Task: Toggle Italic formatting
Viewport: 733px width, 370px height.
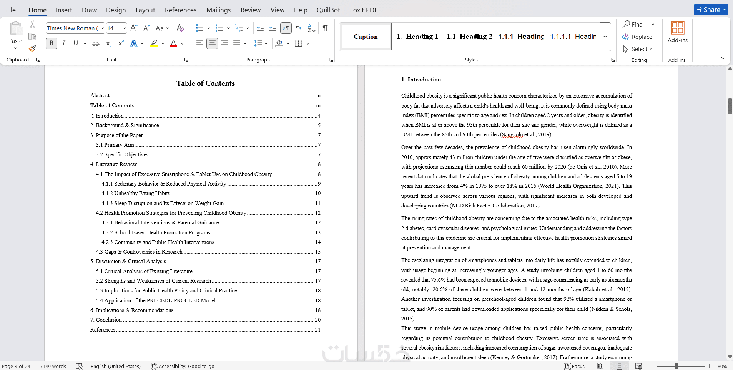Action: pyautogui.click(x=64, y=43)
